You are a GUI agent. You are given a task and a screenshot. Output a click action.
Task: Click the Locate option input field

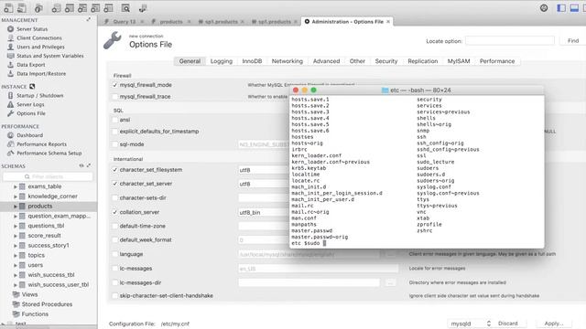pos(510,40)
